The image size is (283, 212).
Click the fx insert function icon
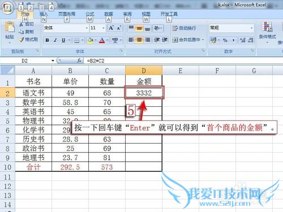(79, 60)
